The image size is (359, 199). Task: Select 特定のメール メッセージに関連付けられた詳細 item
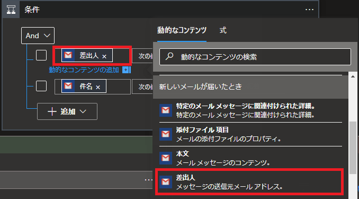tap(250, 110)
